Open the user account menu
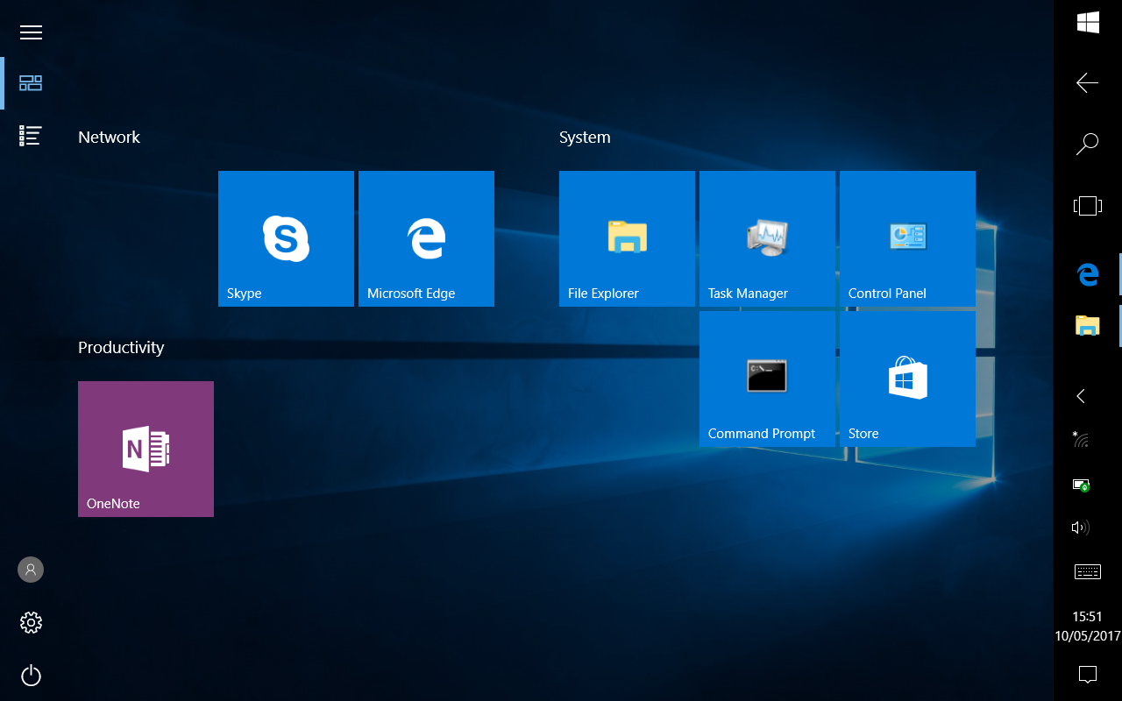 click(31, 570)
